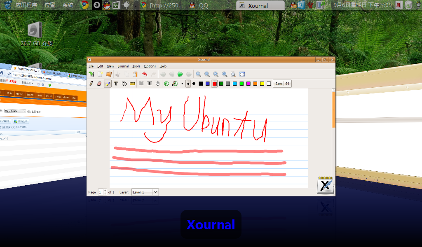The width and height of the screenshot is (422, 247).
Task: Open the View menu
Action: click(110, 66)
